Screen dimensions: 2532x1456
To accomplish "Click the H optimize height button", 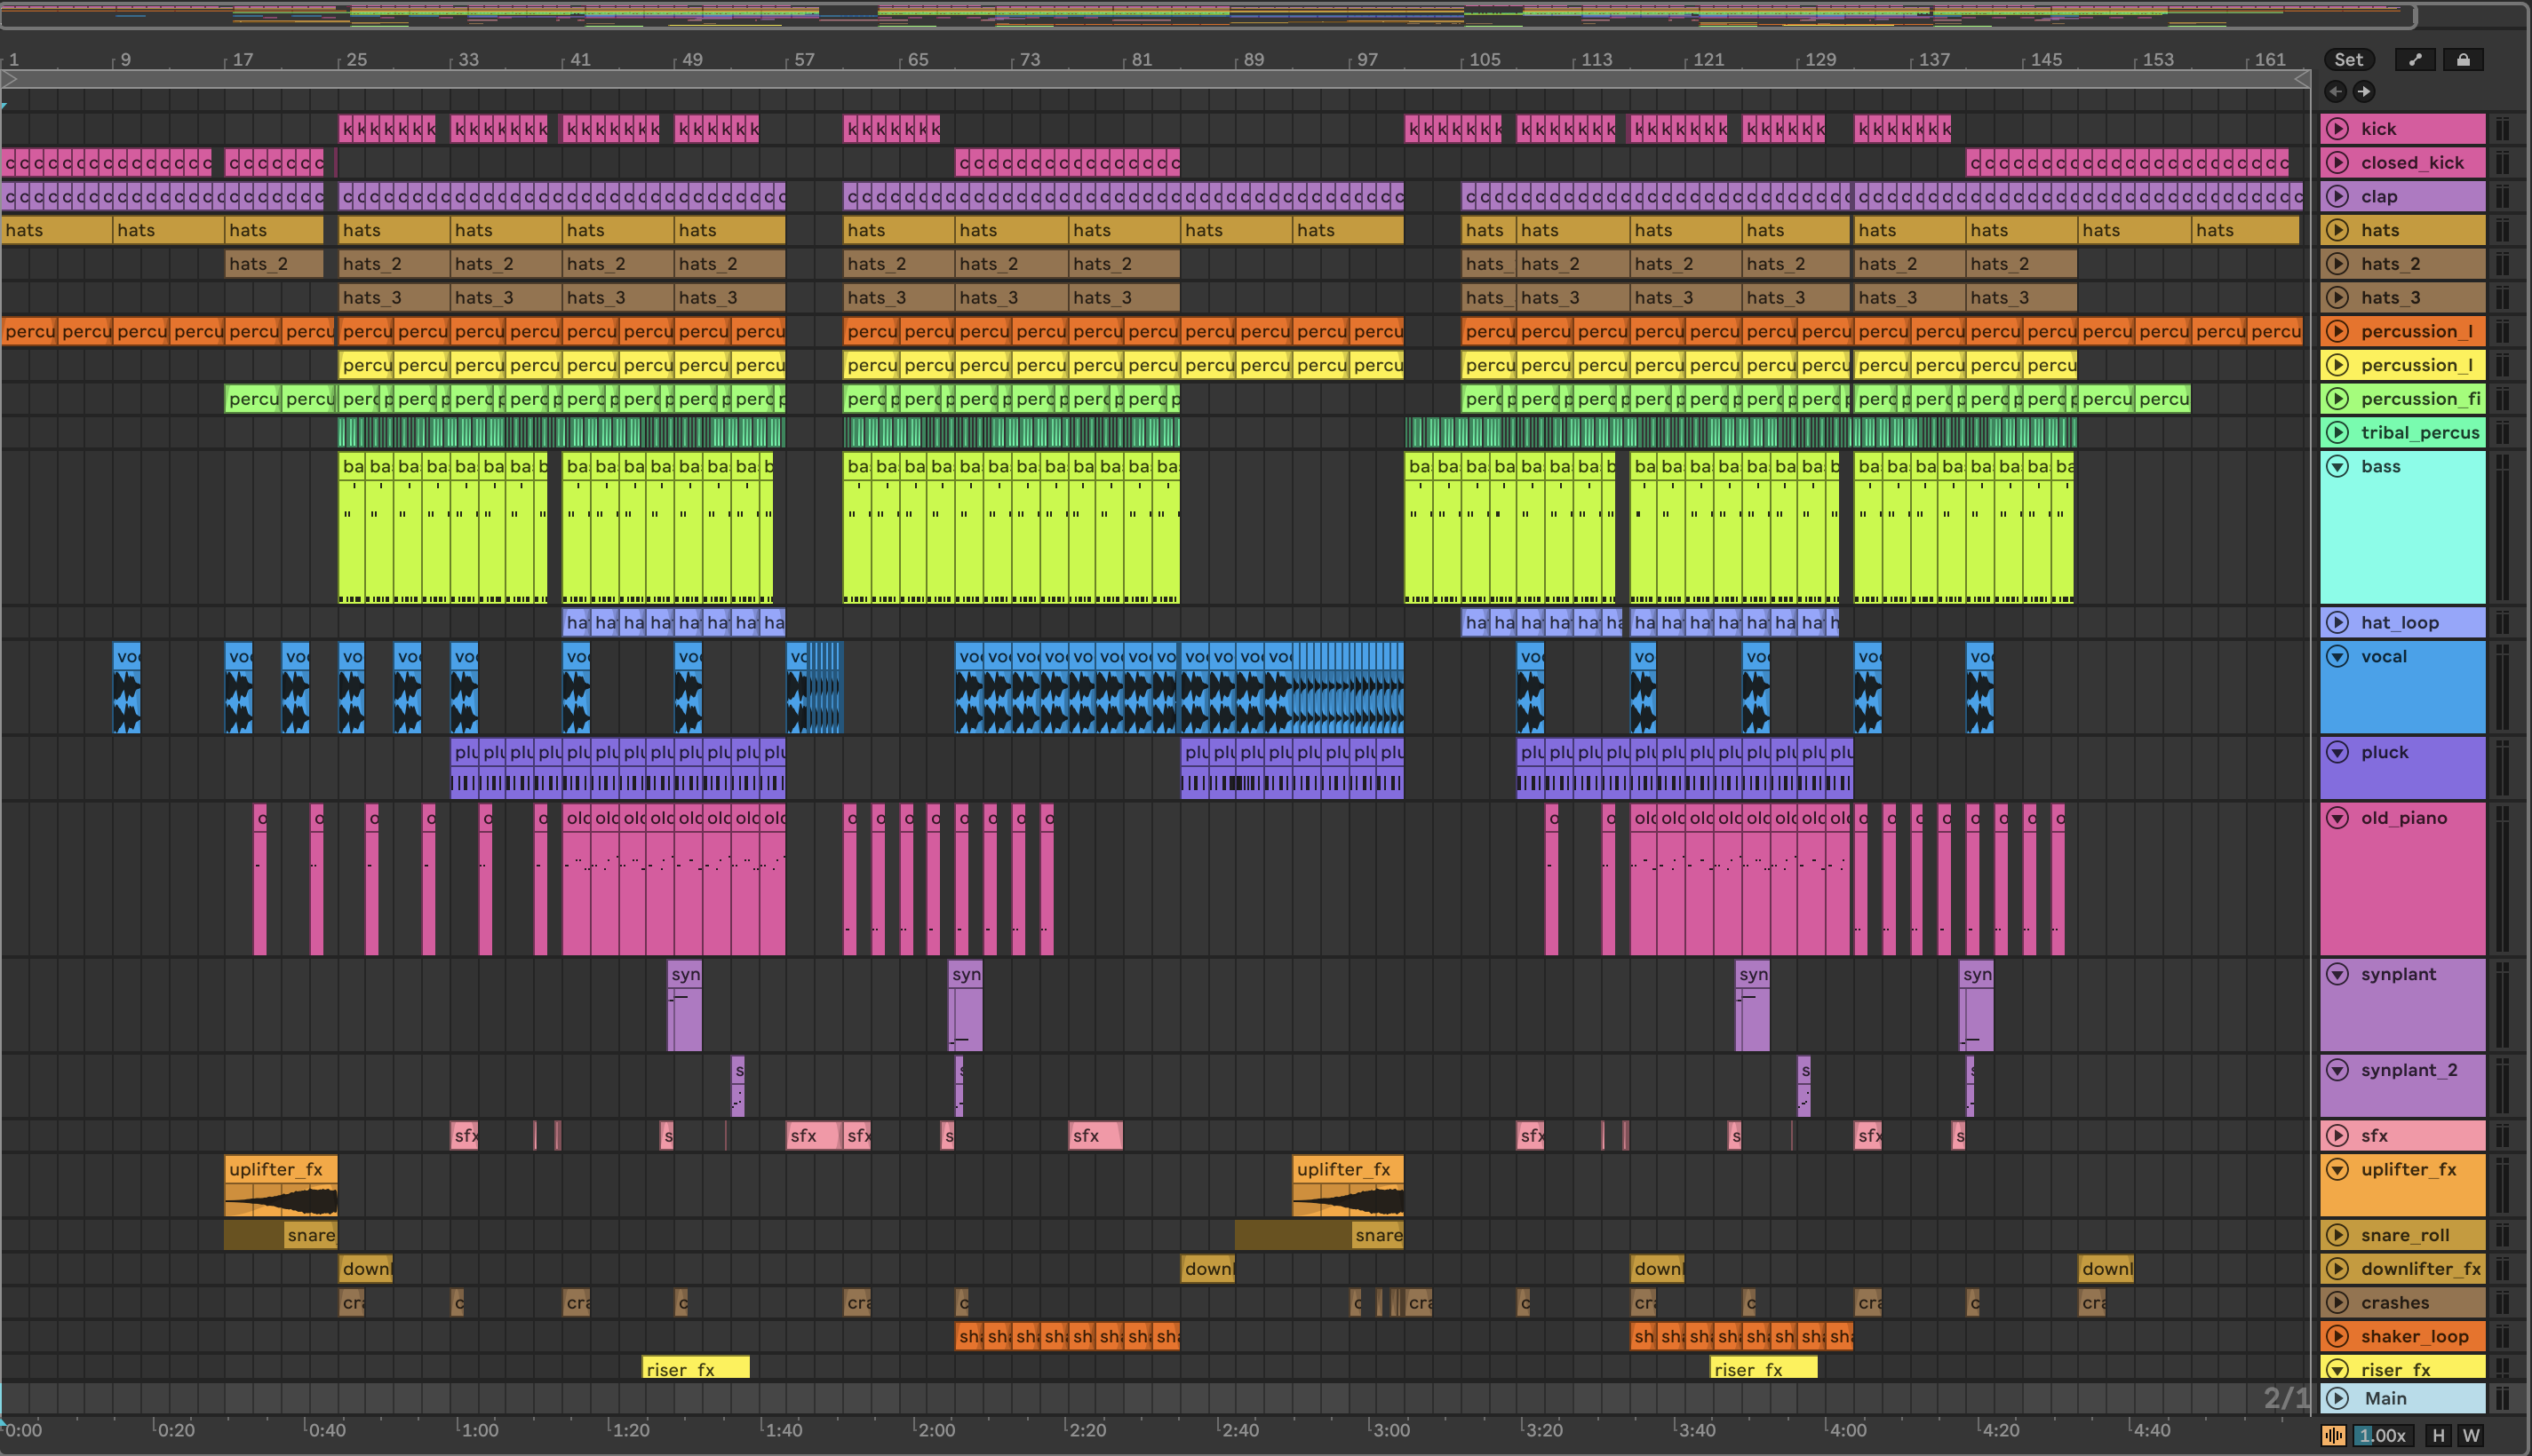I will (2439, 1436).
